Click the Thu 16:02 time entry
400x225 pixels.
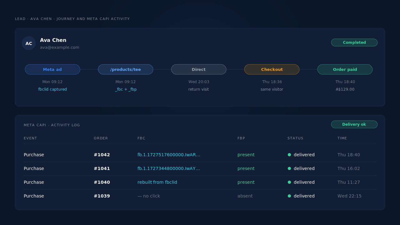pos(349,168)
